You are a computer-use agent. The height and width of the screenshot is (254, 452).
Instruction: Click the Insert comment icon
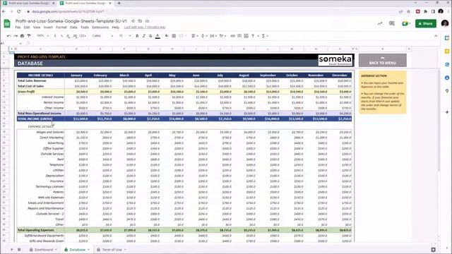pos(239,36)
